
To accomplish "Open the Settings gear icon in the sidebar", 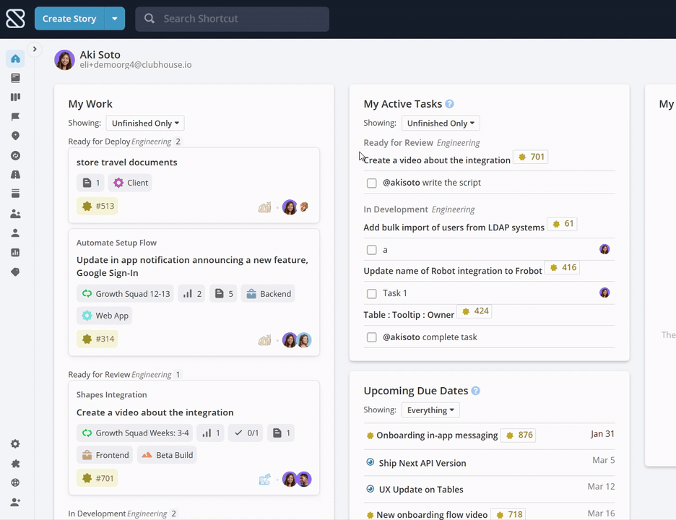I will point(15,443).
